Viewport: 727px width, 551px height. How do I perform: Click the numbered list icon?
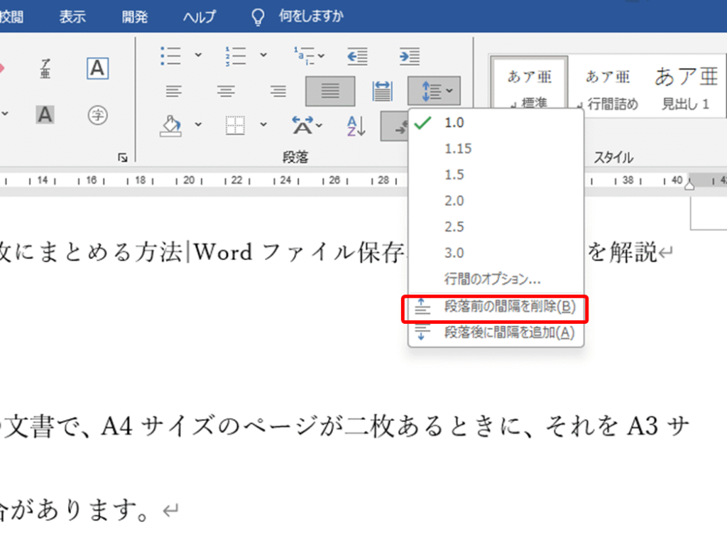235,55
